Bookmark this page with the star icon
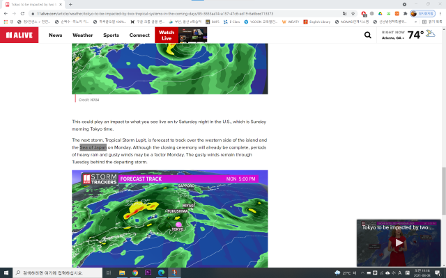Image resolution: width=446 pixels, height=278 pixels. tap(354, 13)
